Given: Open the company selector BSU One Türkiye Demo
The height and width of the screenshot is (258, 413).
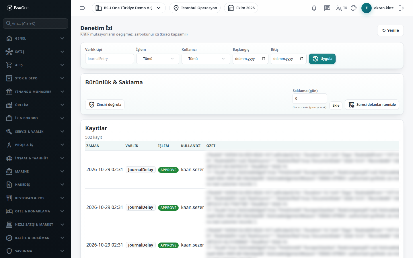Looking at the screenshot, I should click(x=129, y=8).
